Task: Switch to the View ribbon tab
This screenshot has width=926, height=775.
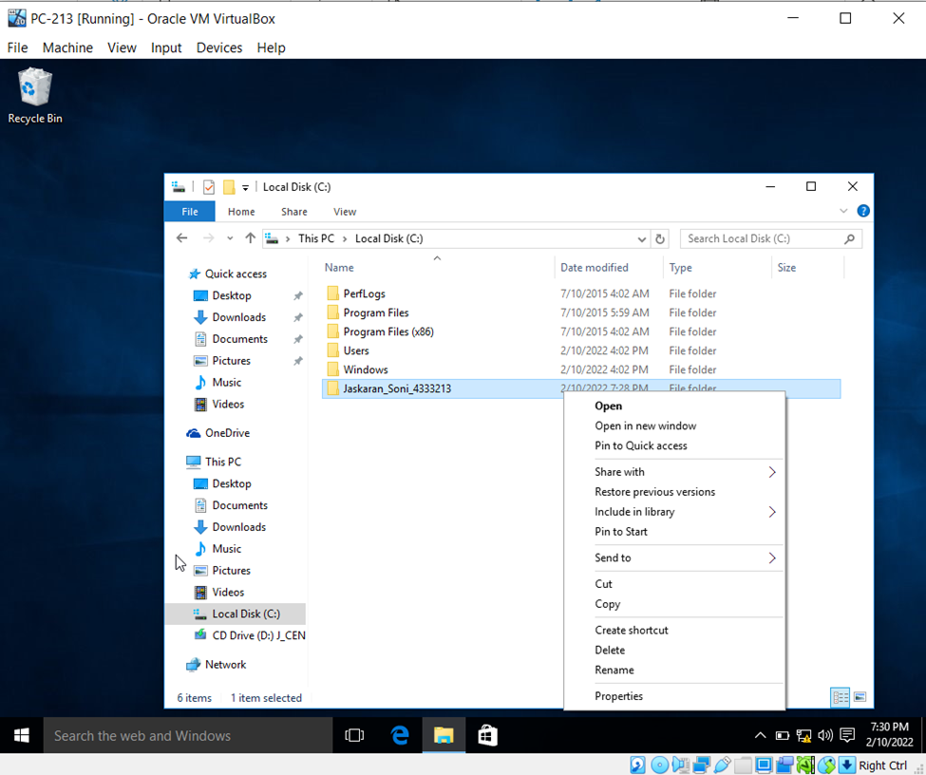Action: coord(345,211)
